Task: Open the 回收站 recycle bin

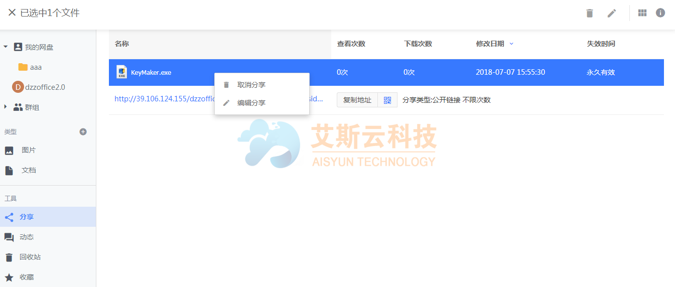Action: [x=30, y=257]
